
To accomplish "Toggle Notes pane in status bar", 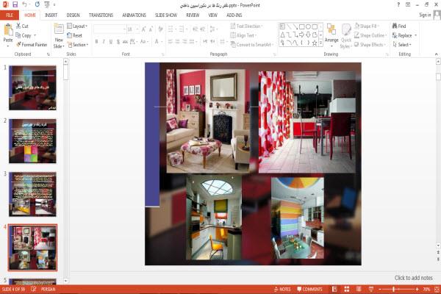I will coord(282,289).
